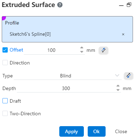Decrease Depth value with down arrow
The width and height of the screenshot is (134, 137).
tap(118, 90)
